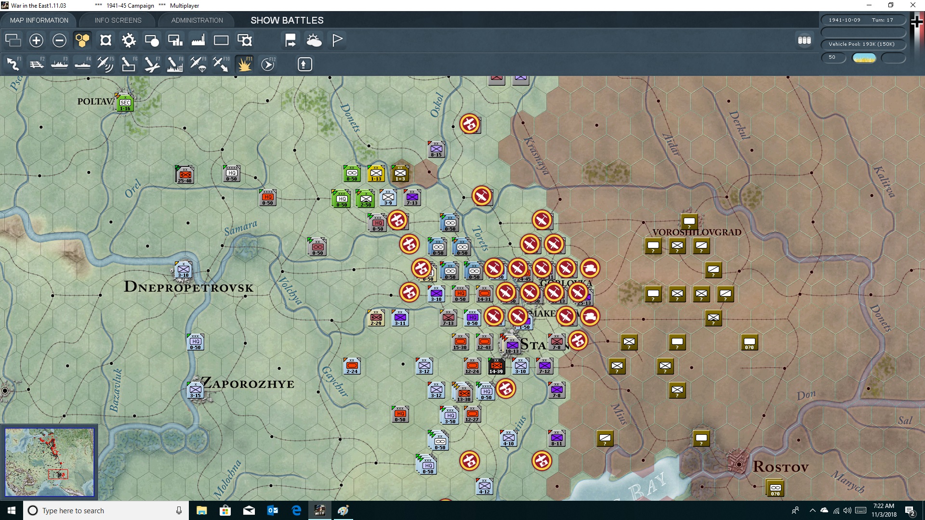Open the MAP INFORMATION menu
This screenshot has width=925, height=520.
click(39, 20)
